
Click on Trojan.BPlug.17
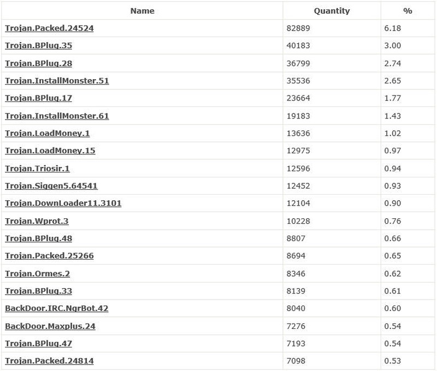[38, 98]
